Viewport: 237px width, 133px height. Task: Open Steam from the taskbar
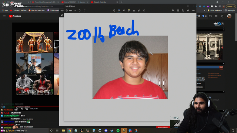pyautogui.click(x=112, y=130)
